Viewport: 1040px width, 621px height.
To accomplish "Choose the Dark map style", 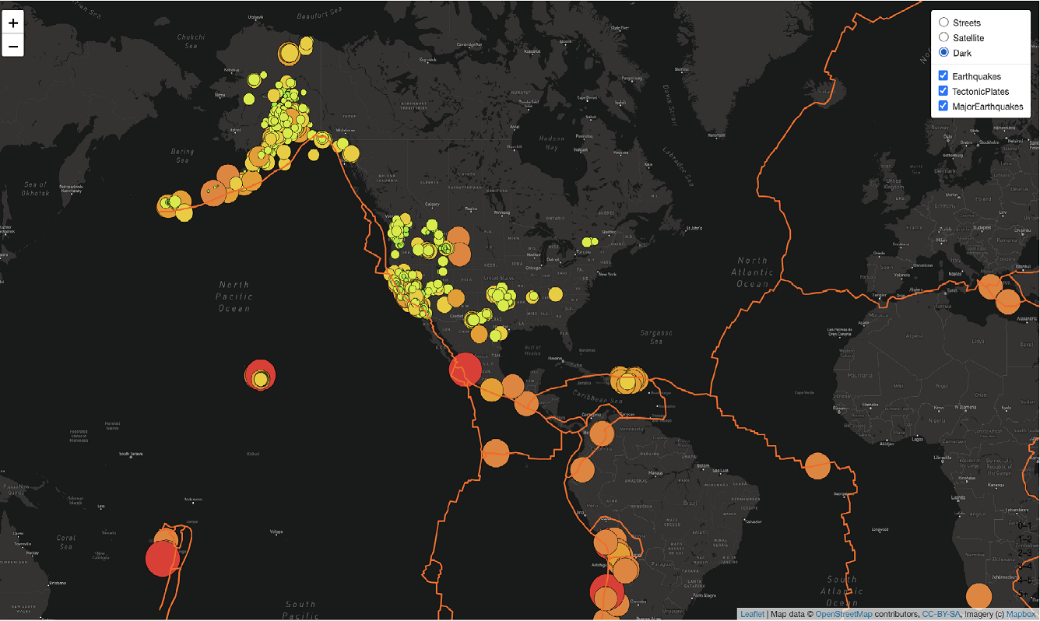I will pos(943,52).
